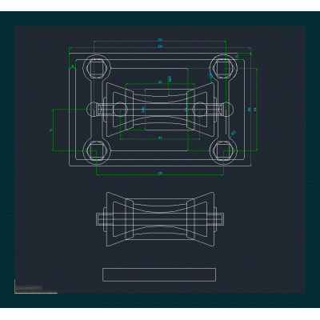Select the left inner circle of the roller
This screenshot has height=320, width=320.
point(121,110)
